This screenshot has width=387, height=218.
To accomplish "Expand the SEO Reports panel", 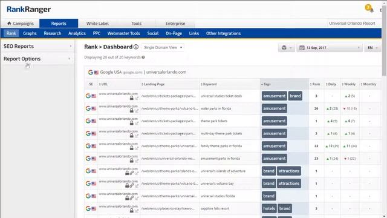I will pos(37,46).
